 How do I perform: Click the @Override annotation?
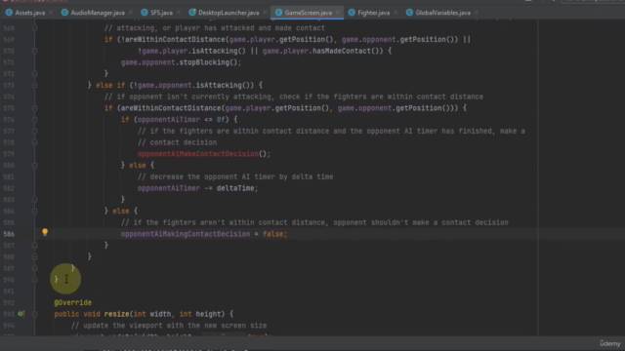pos(72,302)
